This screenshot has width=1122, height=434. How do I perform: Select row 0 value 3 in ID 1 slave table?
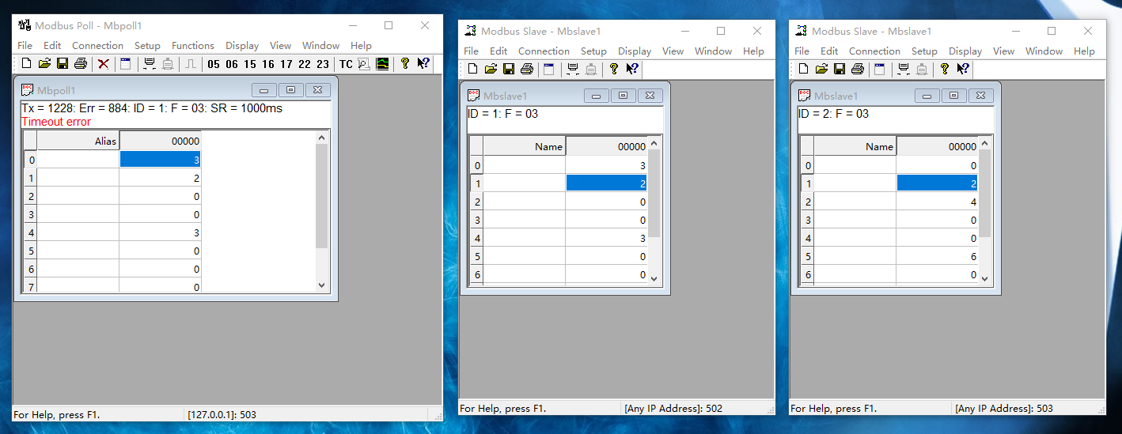pyautogui.click(x=606, y=165)
